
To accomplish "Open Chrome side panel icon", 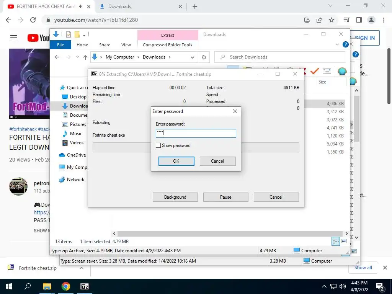I will (x=359, y=20).
